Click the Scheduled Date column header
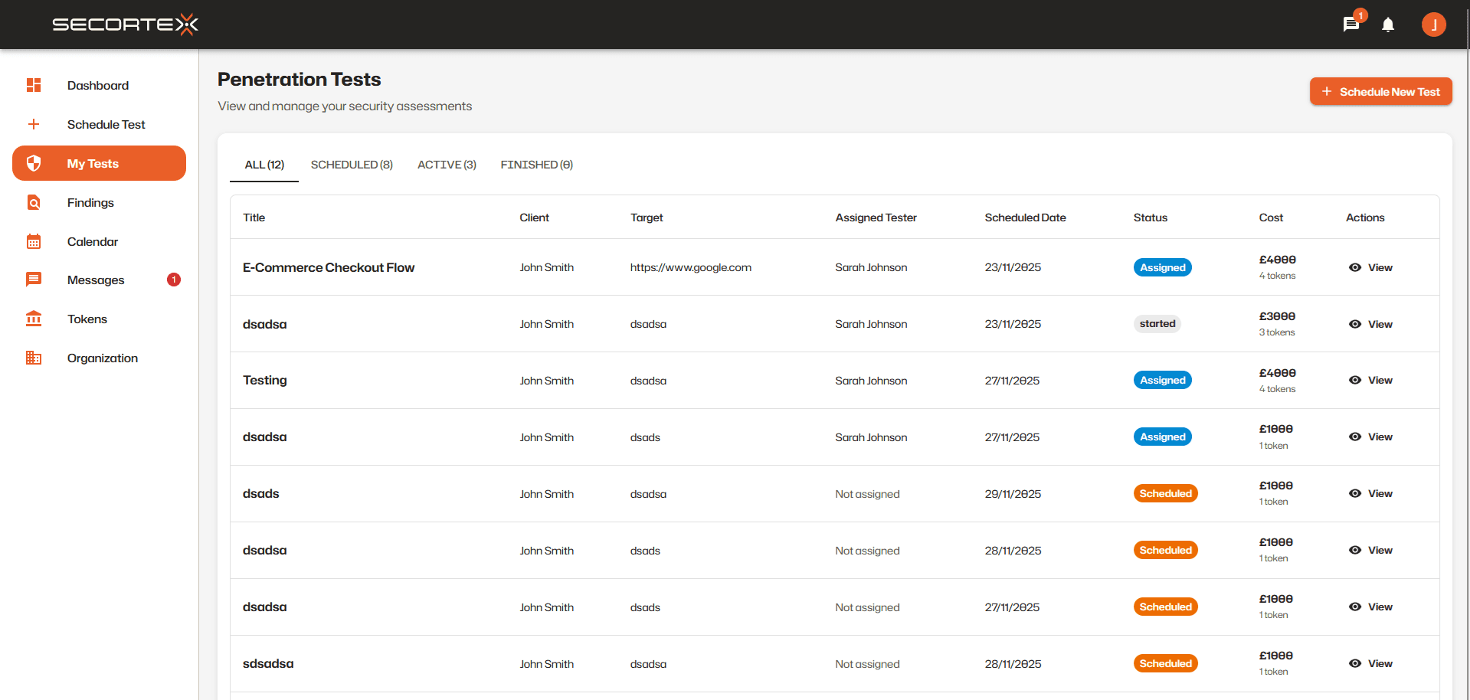The width and height of the screenshot is (1470, 700). click(1026, 218)
